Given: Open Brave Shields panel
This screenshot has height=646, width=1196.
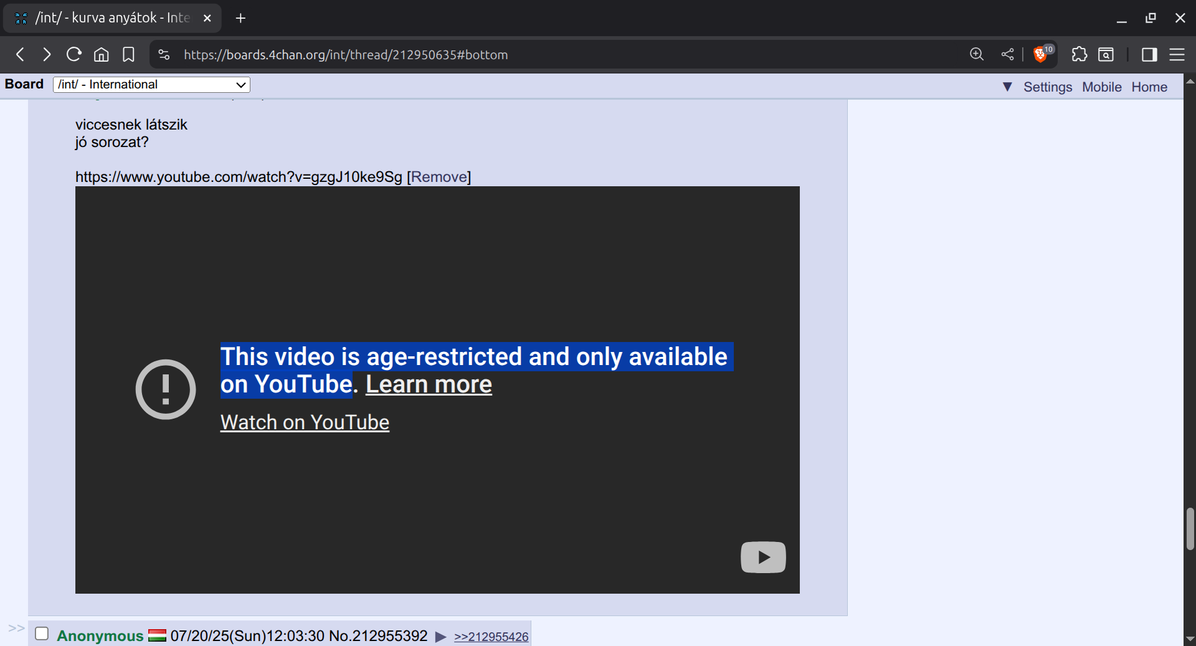Looking at the screenshot, I should pyautogui.click(x=1042, y=54).
